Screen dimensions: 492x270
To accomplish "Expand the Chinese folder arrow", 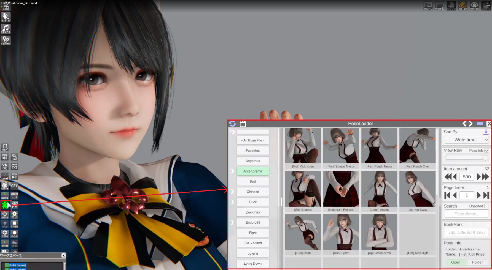I will tap(232, 192).
